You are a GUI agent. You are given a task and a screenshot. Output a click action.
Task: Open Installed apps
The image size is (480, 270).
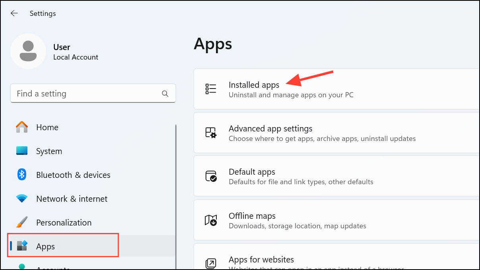click(337, 89)
